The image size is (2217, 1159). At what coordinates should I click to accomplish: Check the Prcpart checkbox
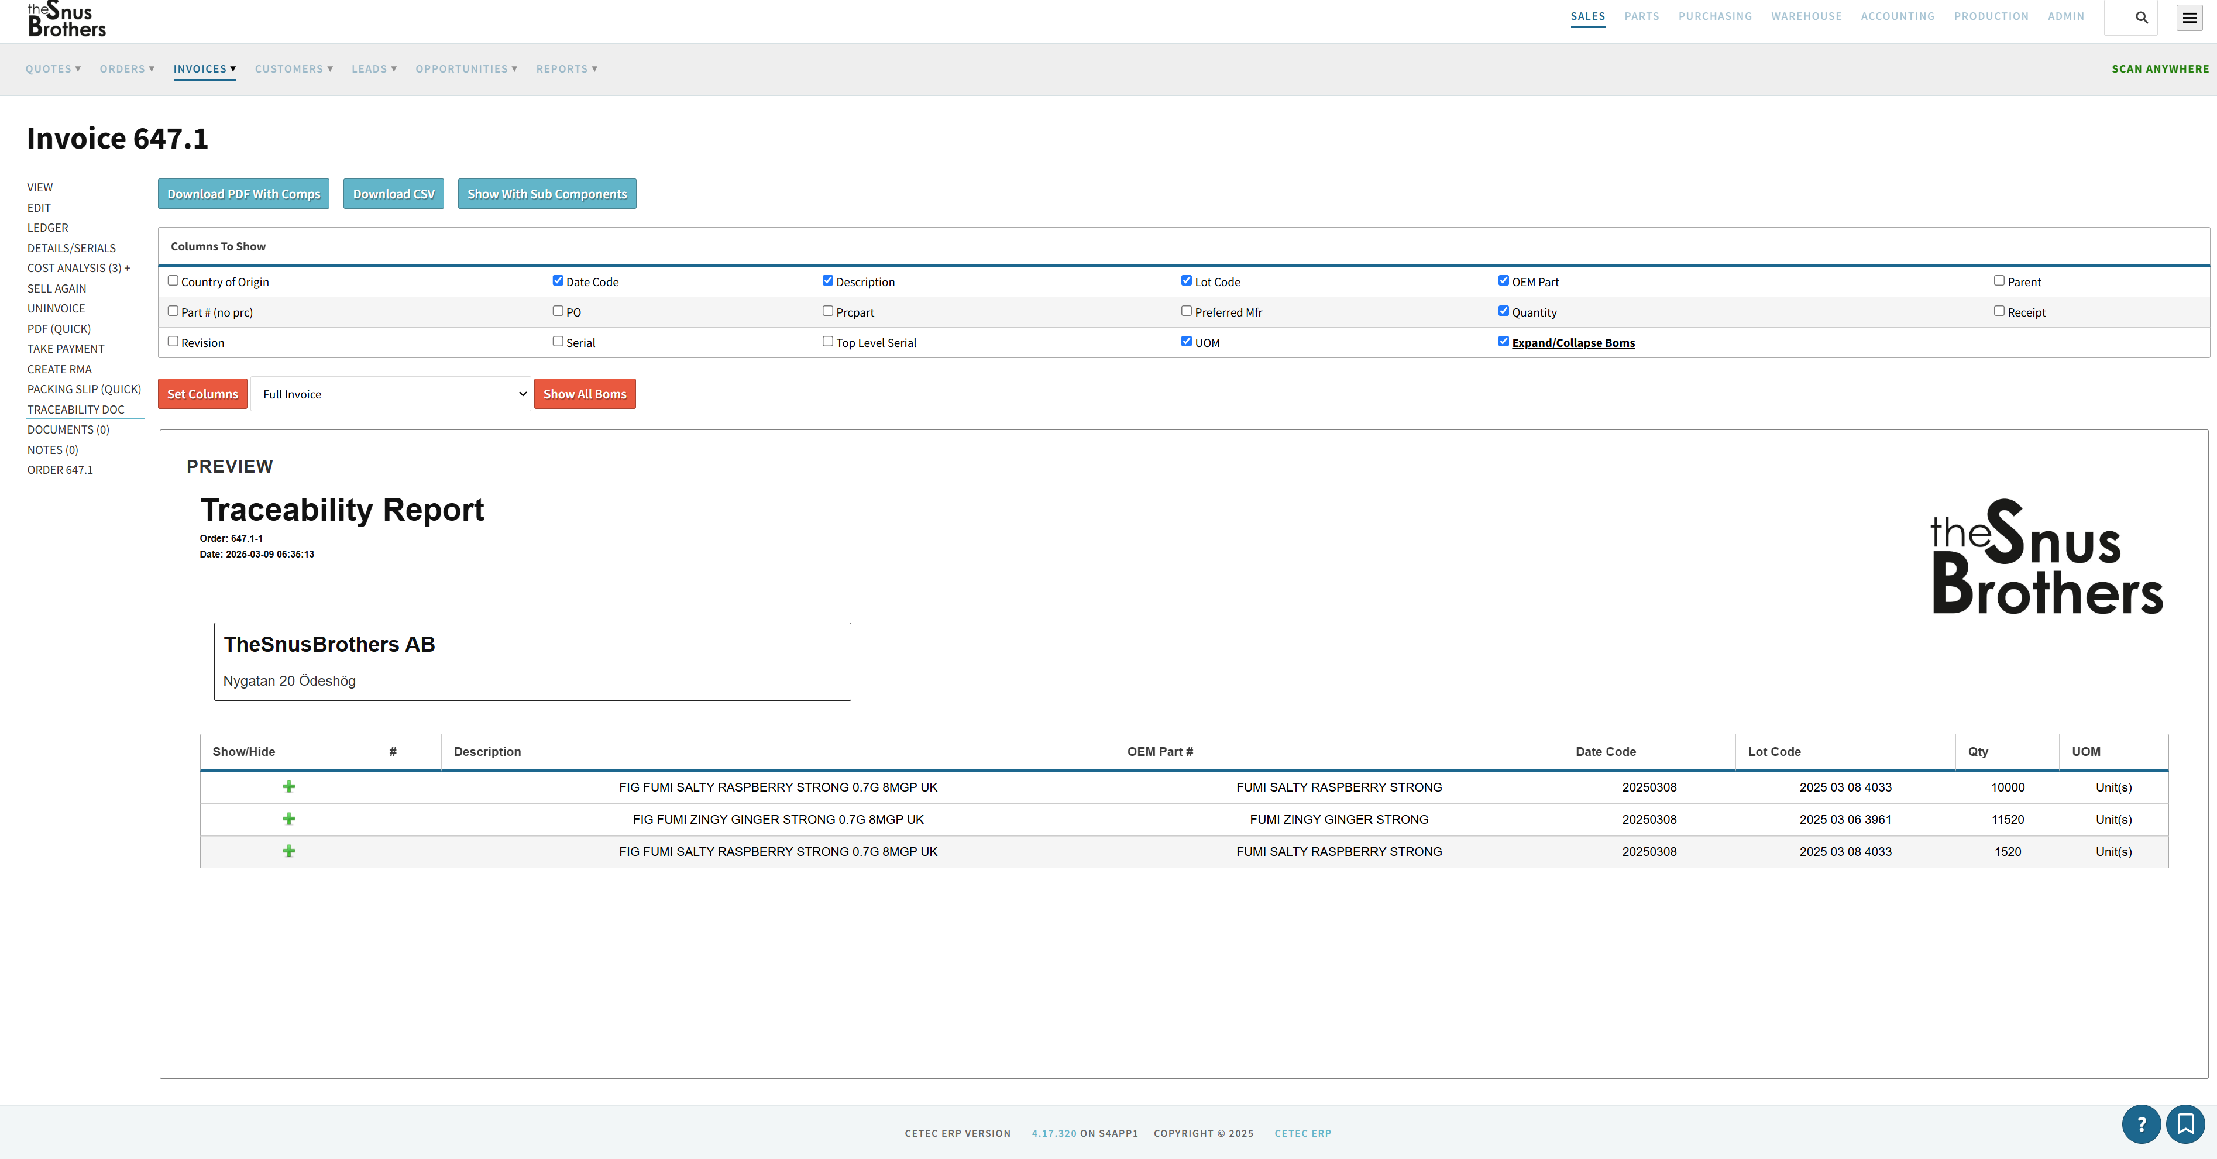click(828, 311)
